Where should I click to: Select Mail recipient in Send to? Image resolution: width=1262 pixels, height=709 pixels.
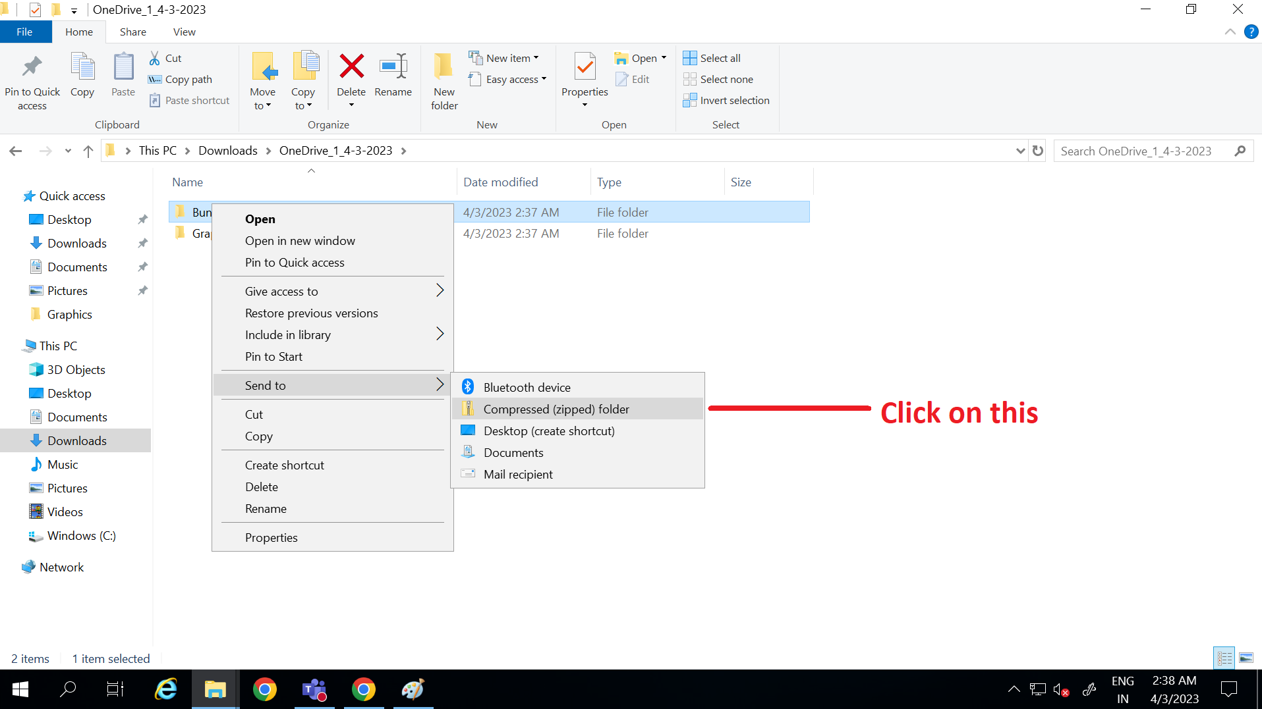[578, 474]
